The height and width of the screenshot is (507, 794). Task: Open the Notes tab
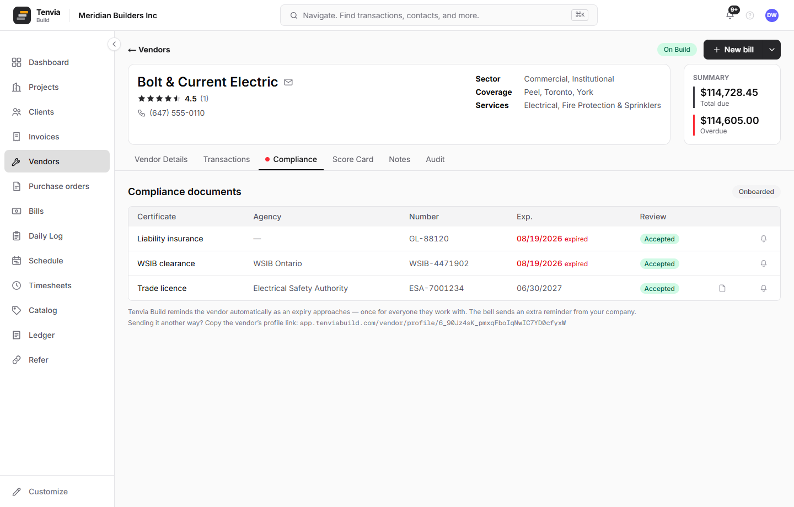click(399, 159)
